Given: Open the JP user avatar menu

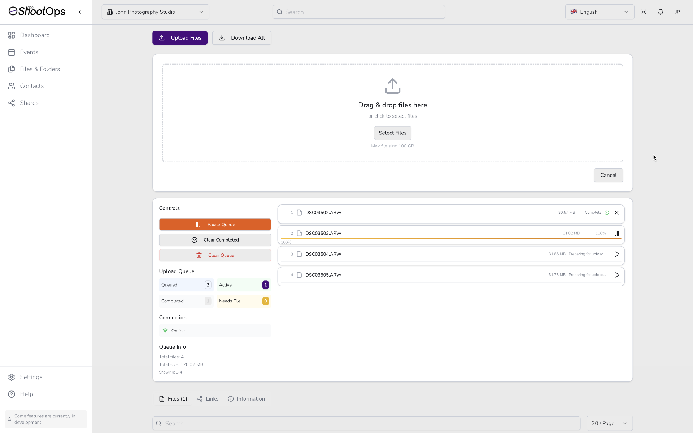Looking at the screenshot, I should click(677, 12).
